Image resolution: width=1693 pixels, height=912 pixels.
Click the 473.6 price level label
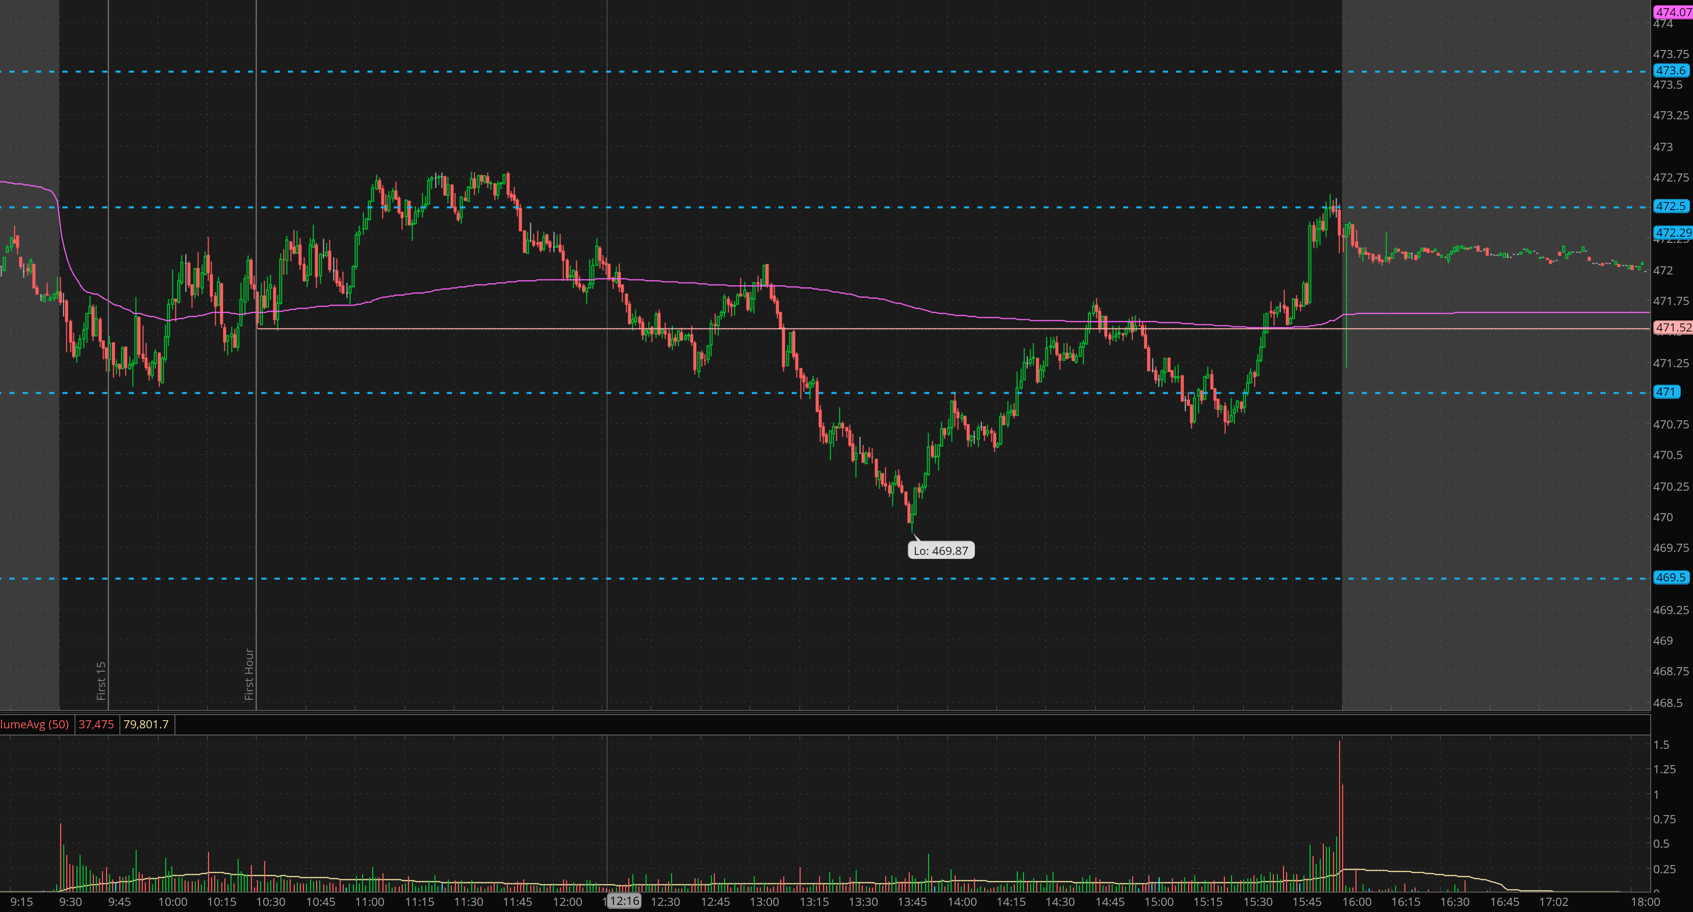(1670, 70)
